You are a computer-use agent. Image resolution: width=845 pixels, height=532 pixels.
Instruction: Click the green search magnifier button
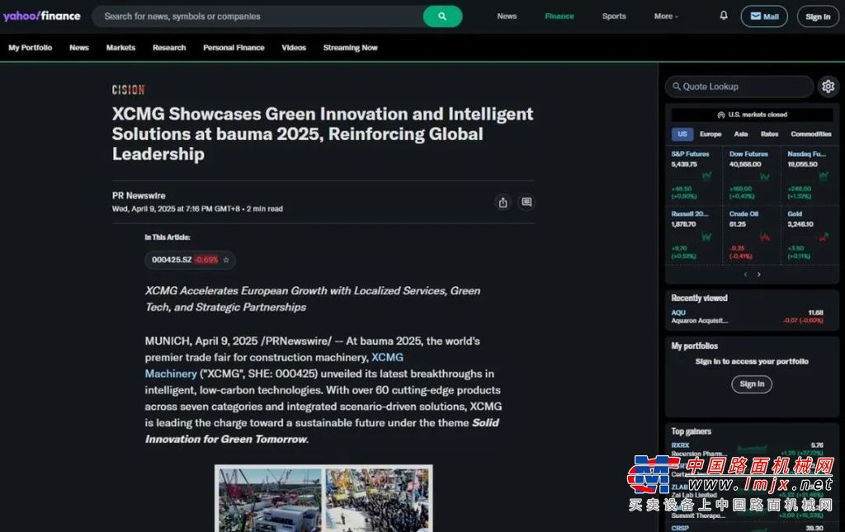pos(442,16)
